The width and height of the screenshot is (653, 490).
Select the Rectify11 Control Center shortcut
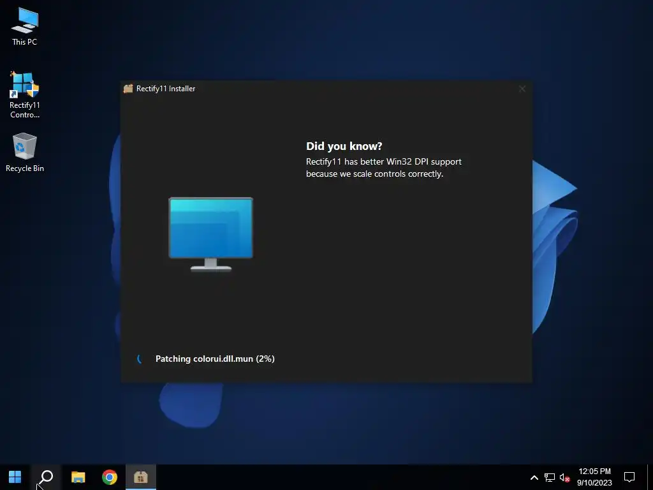(25, 94)
